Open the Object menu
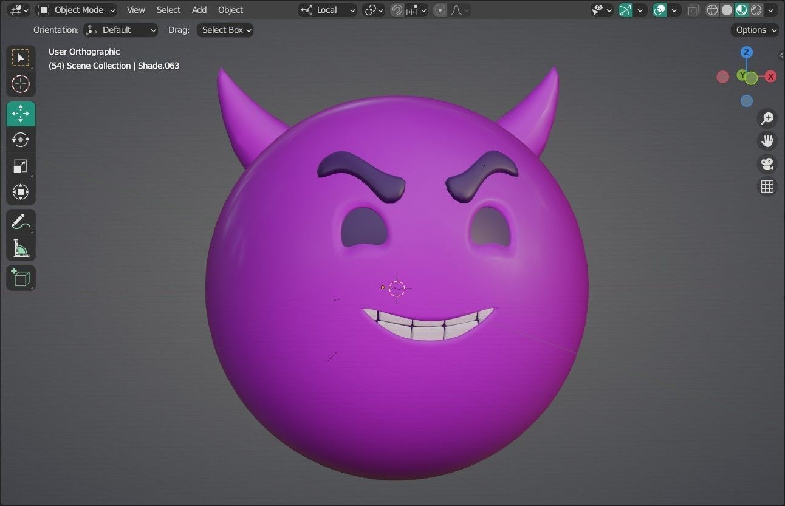This screenshot has height=506, width=785. pyautogui.click(x=230, y=10)
